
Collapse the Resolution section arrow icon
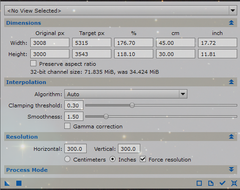point(231,136)
